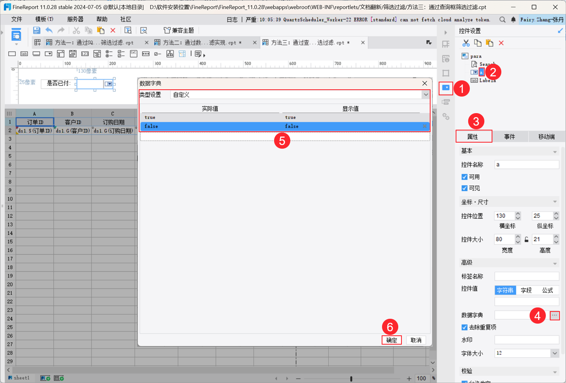Click the cut scissors icon in the main toolbar
Viewport: 566px width, 383px height.
tap(76, 30)
